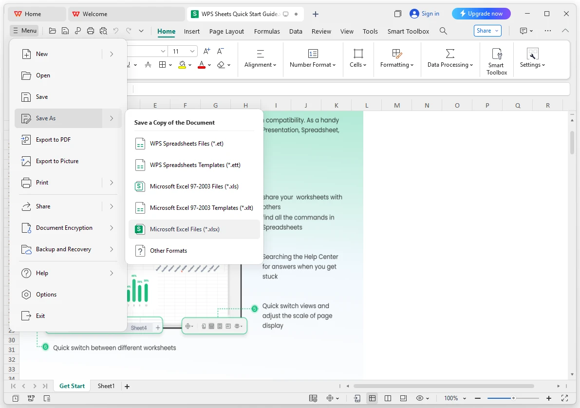Open the folder icon in quick toolbar
580x408 pixels.
53,31
